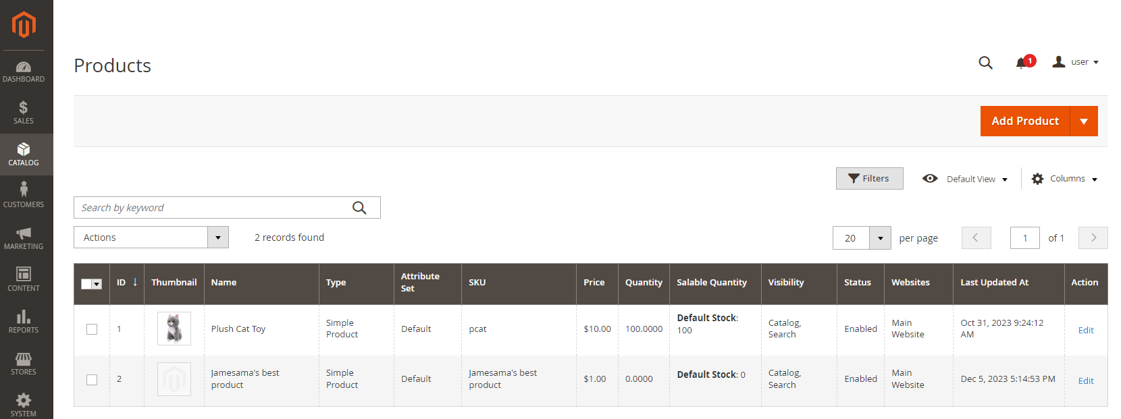Image resolution: width=1121 pixels, height=419 pixels.
Task: Open the Customers sidebar section
Action: [24, 196]
